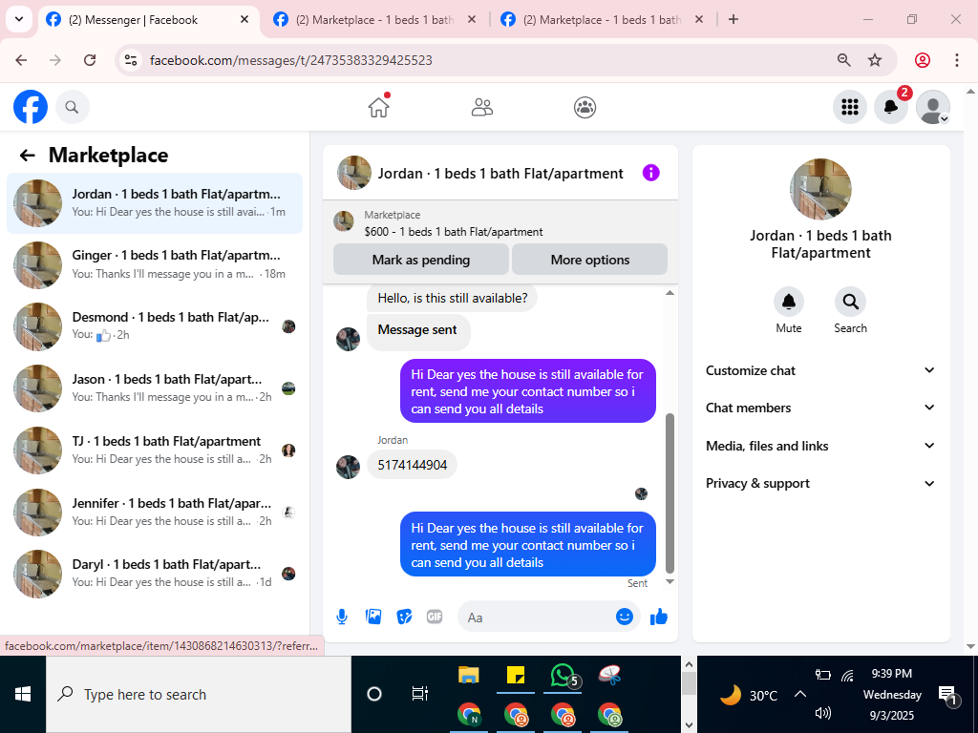The image size is (978, 733).
Task: Open the GIF picker icon
Action: pos(435,618)
